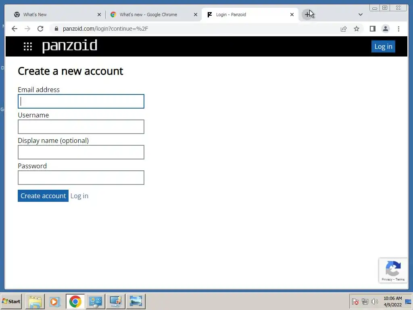Click the header Log in button
413x310 pixels.
383,46
